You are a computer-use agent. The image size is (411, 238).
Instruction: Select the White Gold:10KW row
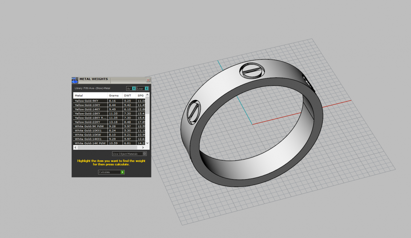click(109, 135)
